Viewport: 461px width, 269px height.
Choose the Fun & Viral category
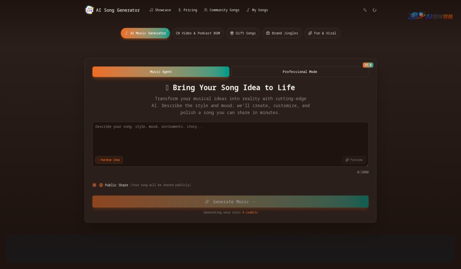(x=322, y=33)
